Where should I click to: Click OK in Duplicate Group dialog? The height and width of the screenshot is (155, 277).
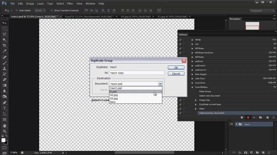point(176,68)
